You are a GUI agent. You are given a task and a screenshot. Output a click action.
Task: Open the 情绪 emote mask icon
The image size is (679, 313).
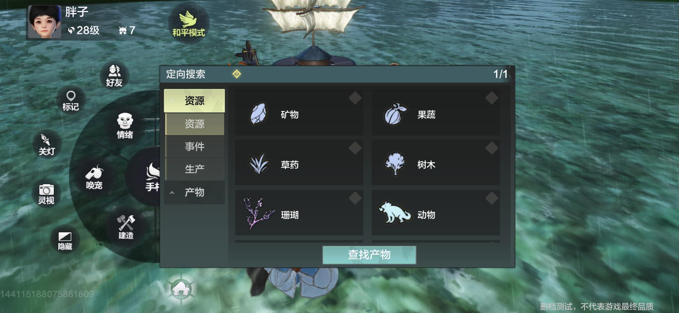click(125, 126)
